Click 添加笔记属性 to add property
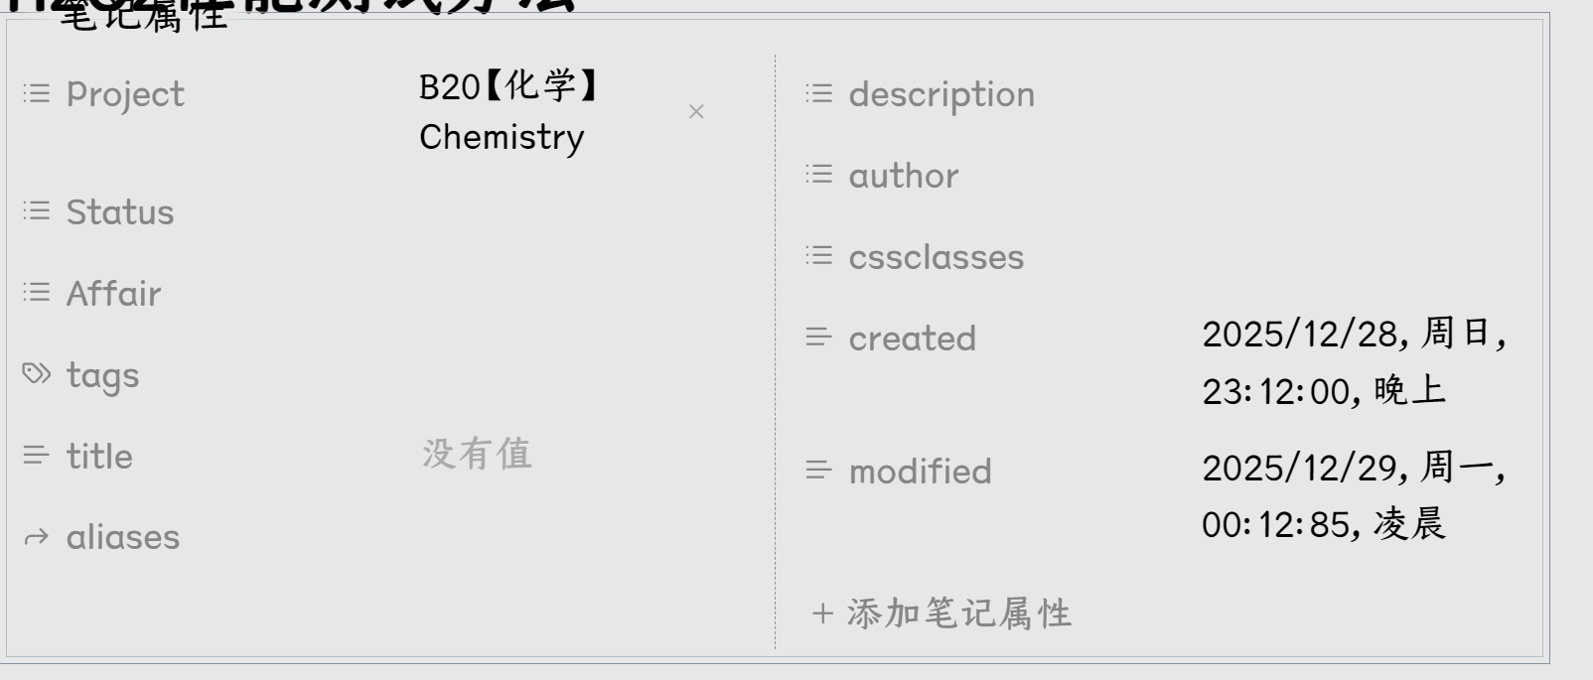 tap(941, 613)
